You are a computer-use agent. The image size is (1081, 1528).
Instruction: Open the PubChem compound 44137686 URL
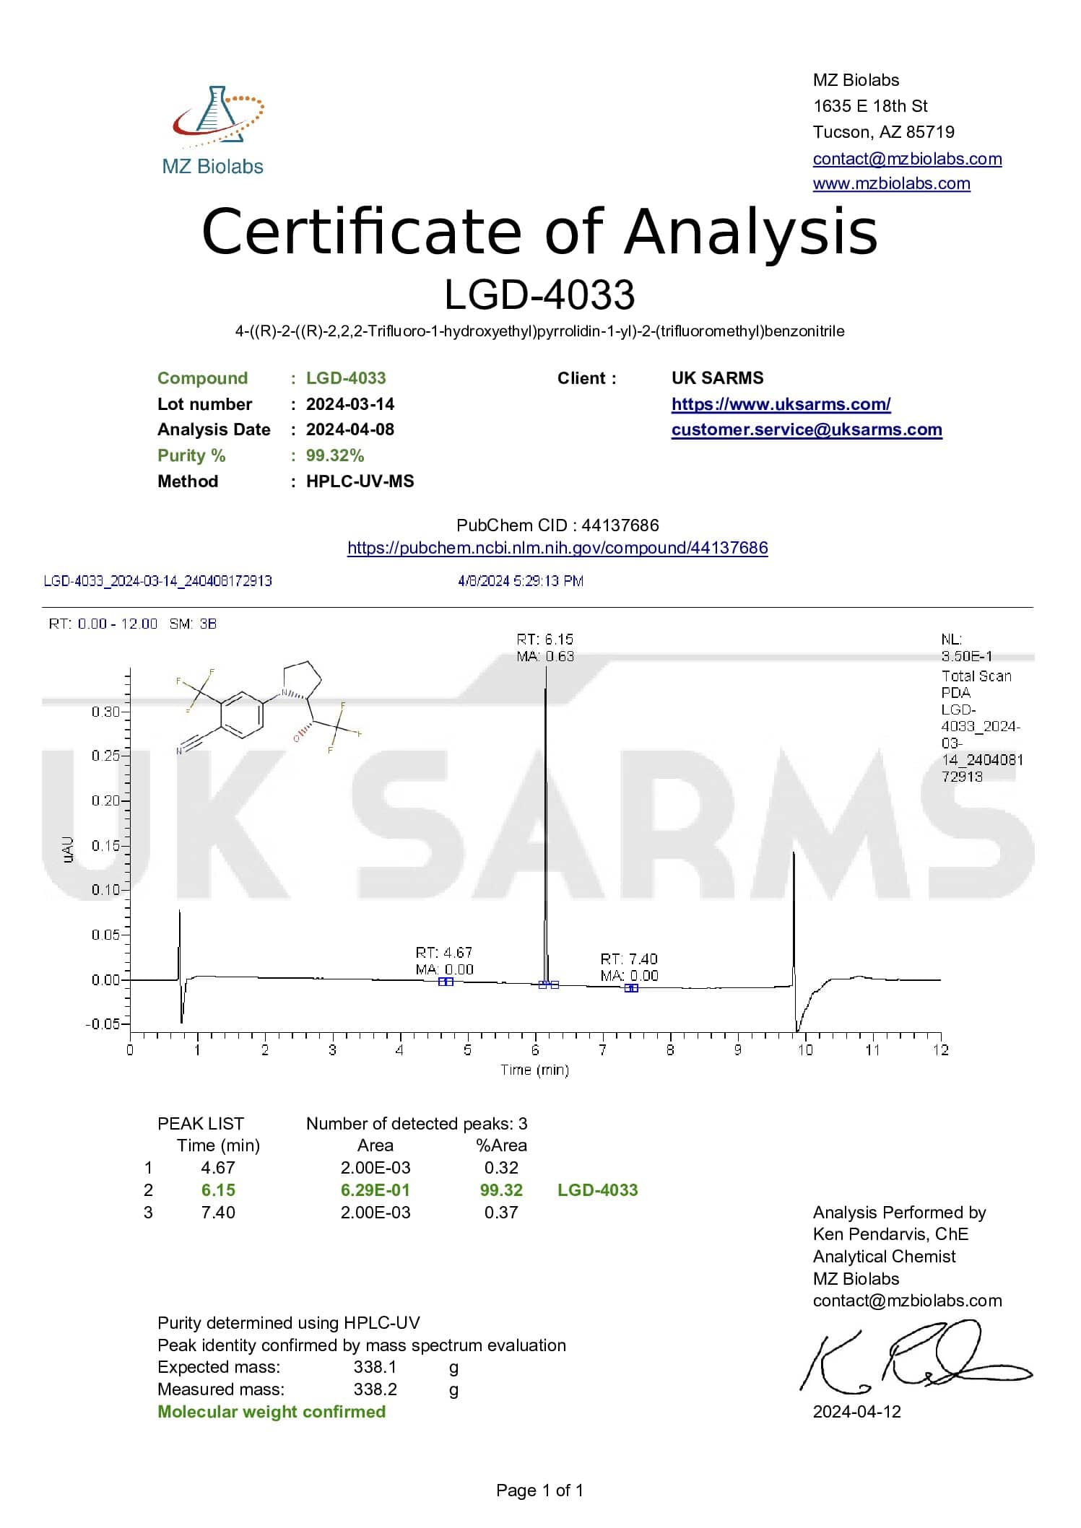pos(557,548)
